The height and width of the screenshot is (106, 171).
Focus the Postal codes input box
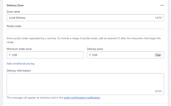[85, 32]
